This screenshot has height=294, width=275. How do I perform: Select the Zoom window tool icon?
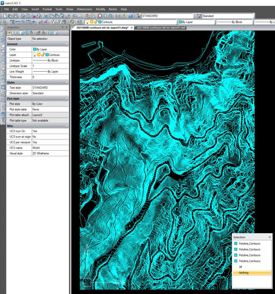(100, 16)
